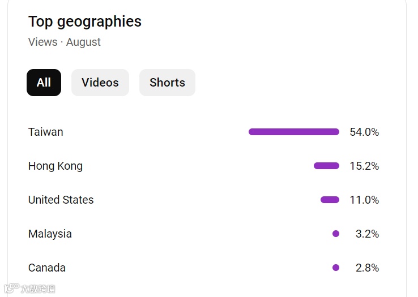Select the Taiwan country label

tap(46, 132)
